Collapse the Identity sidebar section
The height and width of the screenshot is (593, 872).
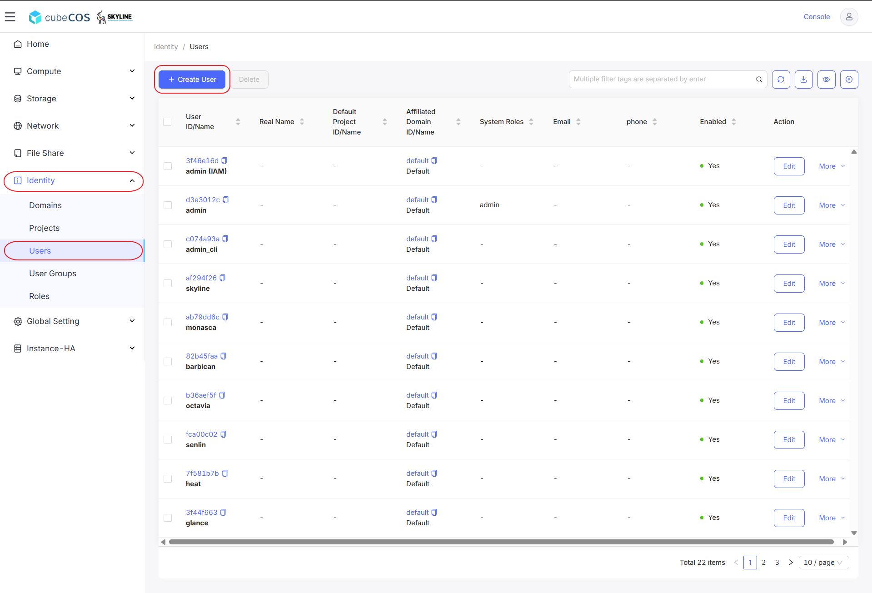pyautogui.click(x=73, y=180)
